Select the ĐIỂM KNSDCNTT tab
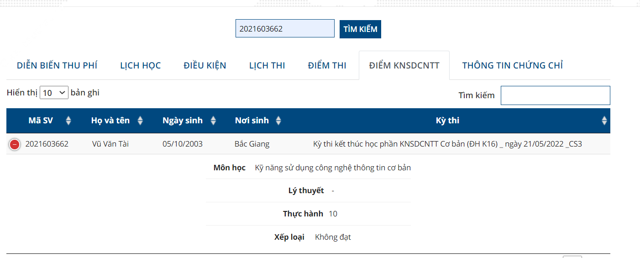Screen dimensions: 640x258 click(x=404, y=65)
